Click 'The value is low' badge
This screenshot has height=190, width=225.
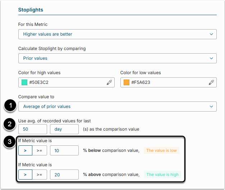tap(161, 150)
